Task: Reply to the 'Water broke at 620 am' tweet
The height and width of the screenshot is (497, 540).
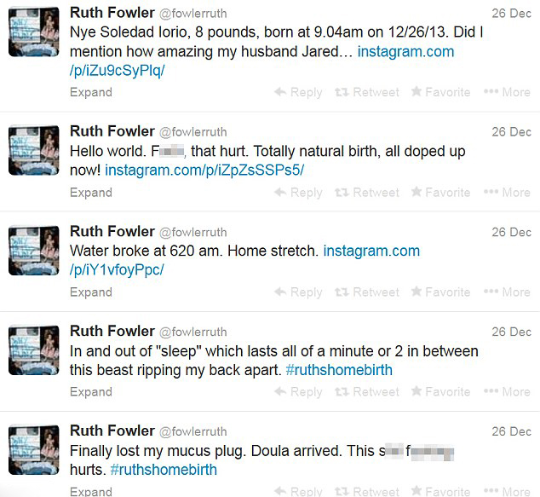Action: 298,292
